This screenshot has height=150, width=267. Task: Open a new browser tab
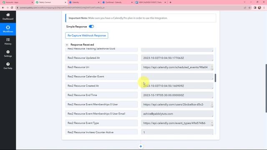pos(171,2)
